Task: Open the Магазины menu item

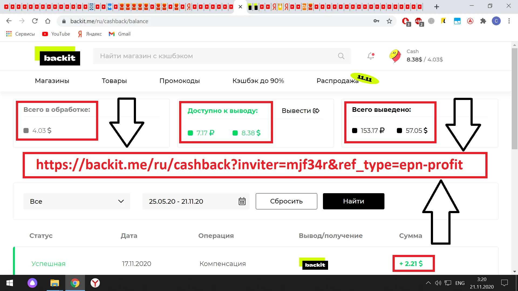Action: click(x=52, y=81)
